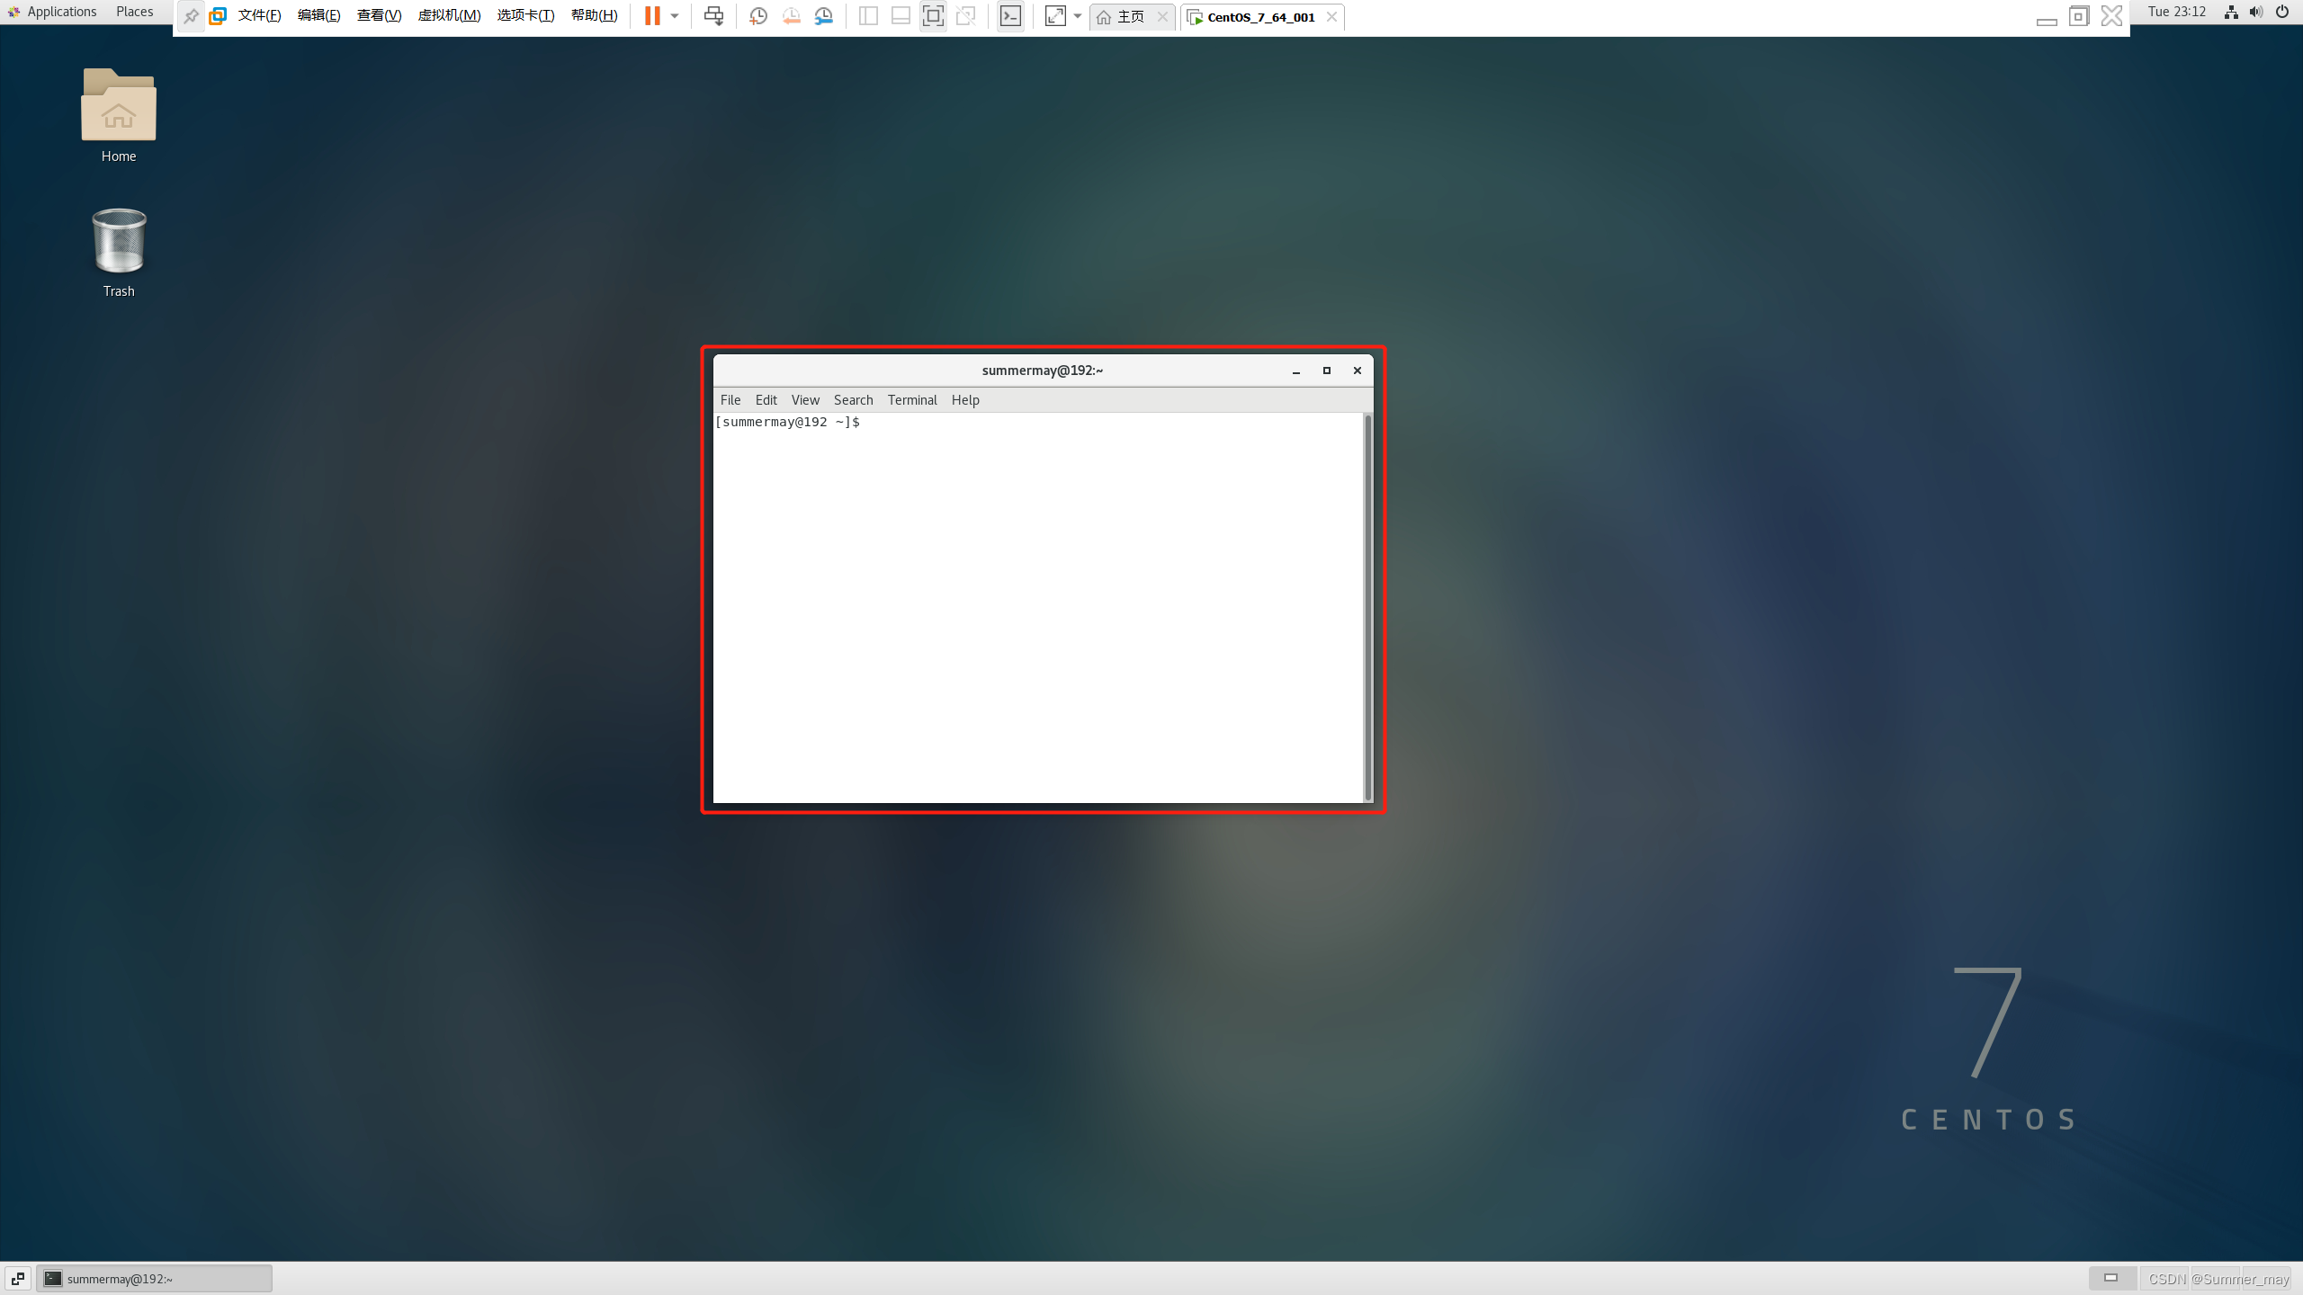The width and height of the screenshot is (2303, 1295).
Task: Open the Home folder desktop icon
Action: (119, 107)
